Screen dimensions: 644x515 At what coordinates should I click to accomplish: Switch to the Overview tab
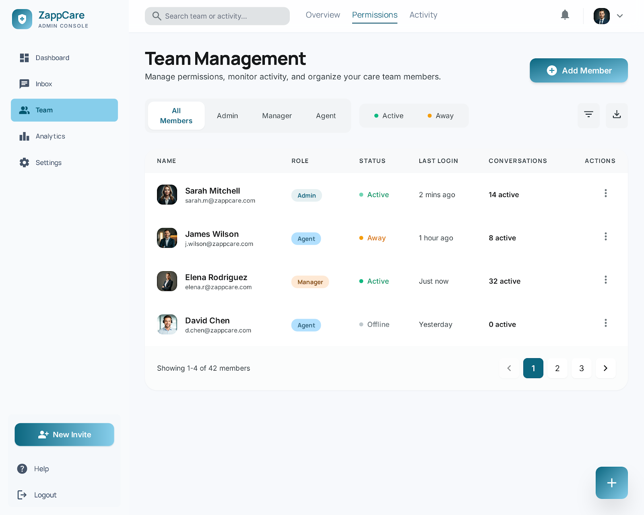pos(323,15)
